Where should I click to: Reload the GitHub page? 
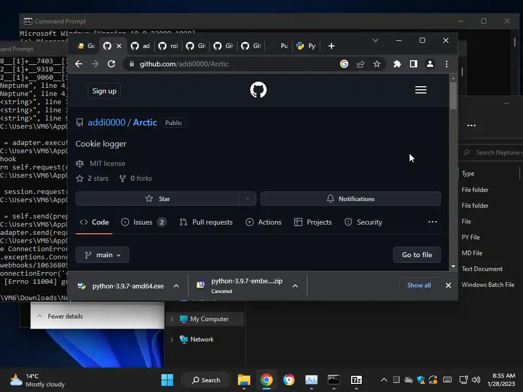click(x=111, y=64)
